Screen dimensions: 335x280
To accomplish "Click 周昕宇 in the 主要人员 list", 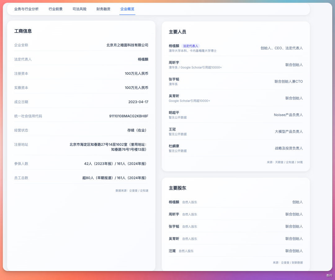I will point(174,63).
